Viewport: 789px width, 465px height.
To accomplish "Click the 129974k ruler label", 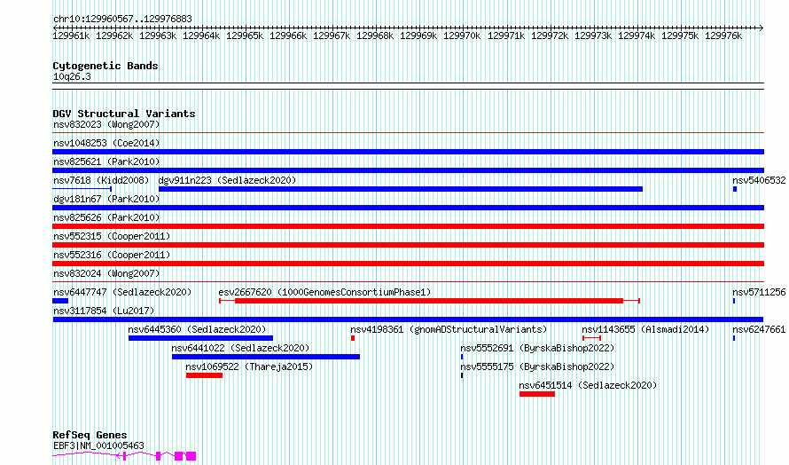I will (x=637, y=35).
